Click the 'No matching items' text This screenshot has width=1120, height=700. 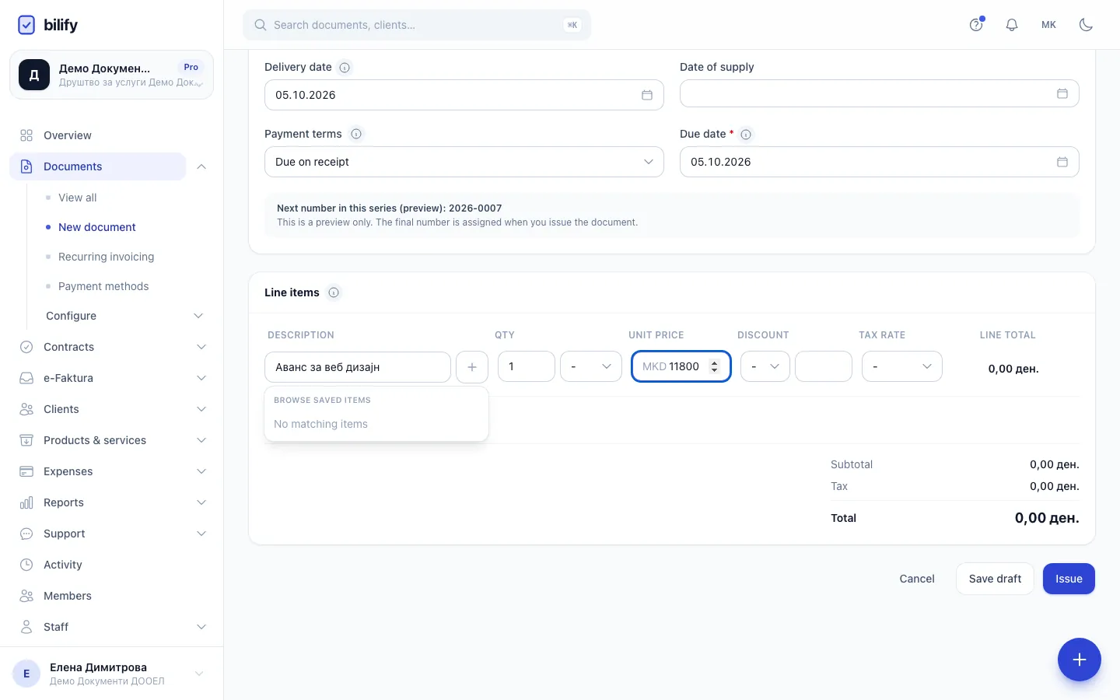[x=320, y=424]
